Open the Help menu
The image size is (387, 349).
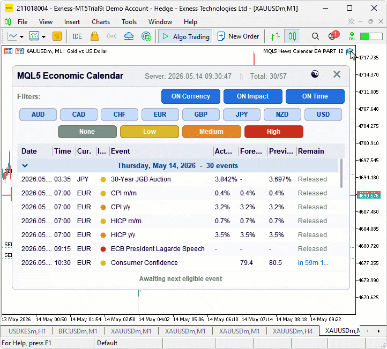pos(190,22)
